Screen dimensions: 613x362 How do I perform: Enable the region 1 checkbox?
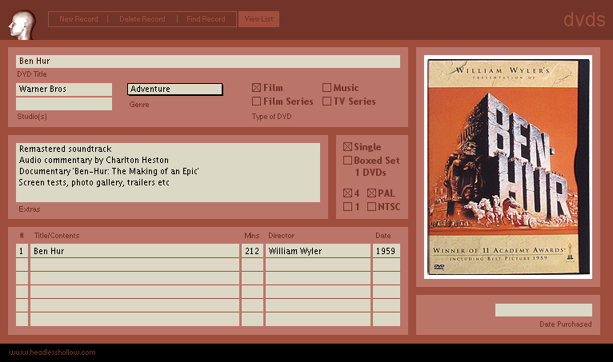(347, 207)
